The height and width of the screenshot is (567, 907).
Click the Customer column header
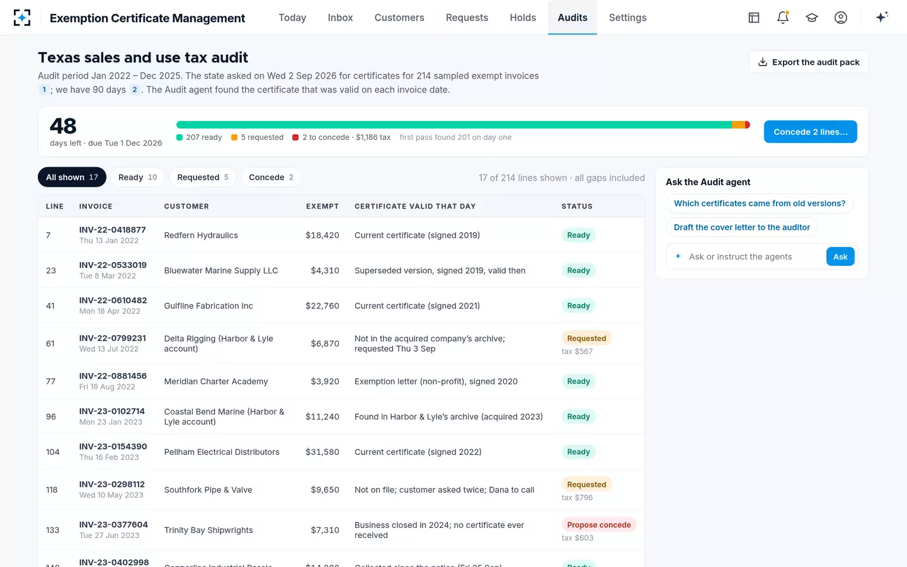click(186, 207)
